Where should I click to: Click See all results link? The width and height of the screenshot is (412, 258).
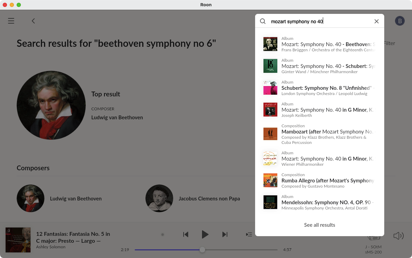coord(320,225)
